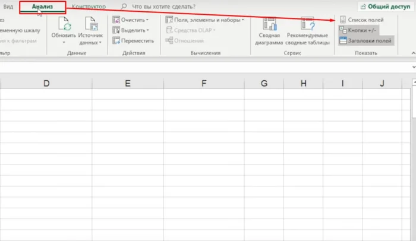Switch to the Конструктор tab
Image resolution: width=416 pixels, height=241 pixels.
[x=89, y=6]
